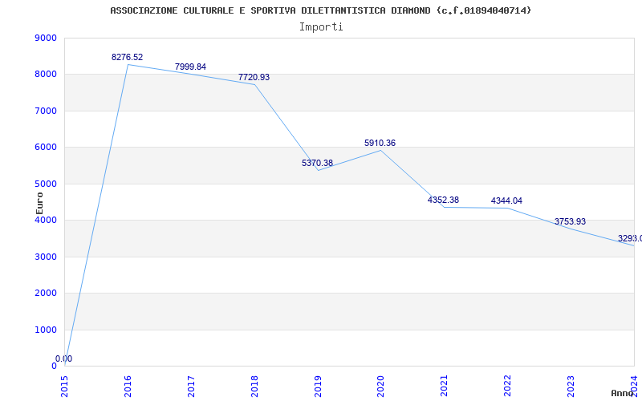Click the 4344.04 data label
The image size is (642, 401).
[506, 201]
